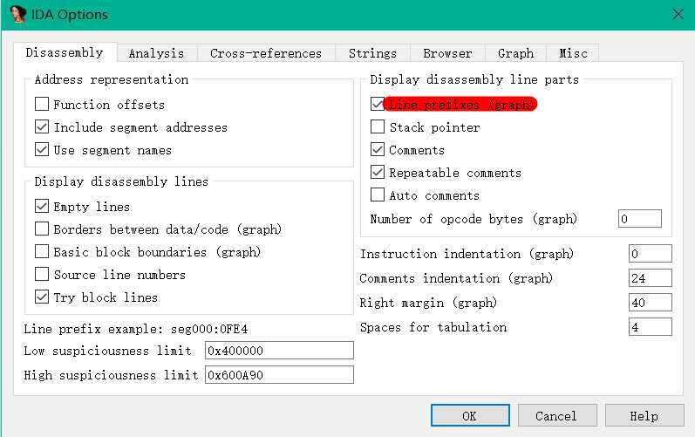Click Number of opcode bytes field
695x437 pixels.
tap(639, 219)
